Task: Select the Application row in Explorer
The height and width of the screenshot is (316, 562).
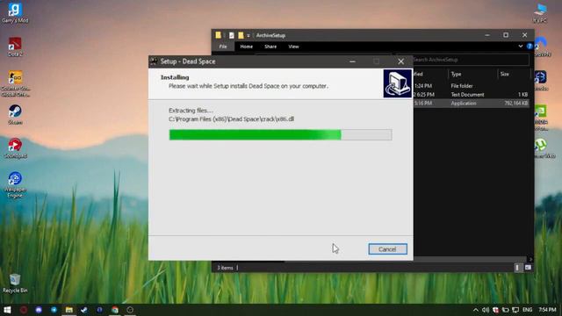Action: point(471,104)
